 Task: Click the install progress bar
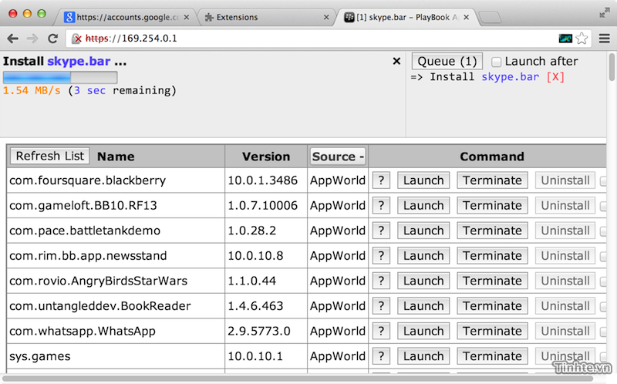coord(60,77)
